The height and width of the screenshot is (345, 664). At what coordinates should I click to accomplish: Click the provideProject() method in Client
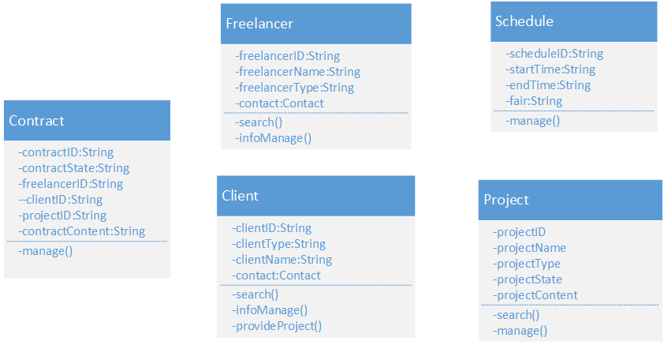277,326
